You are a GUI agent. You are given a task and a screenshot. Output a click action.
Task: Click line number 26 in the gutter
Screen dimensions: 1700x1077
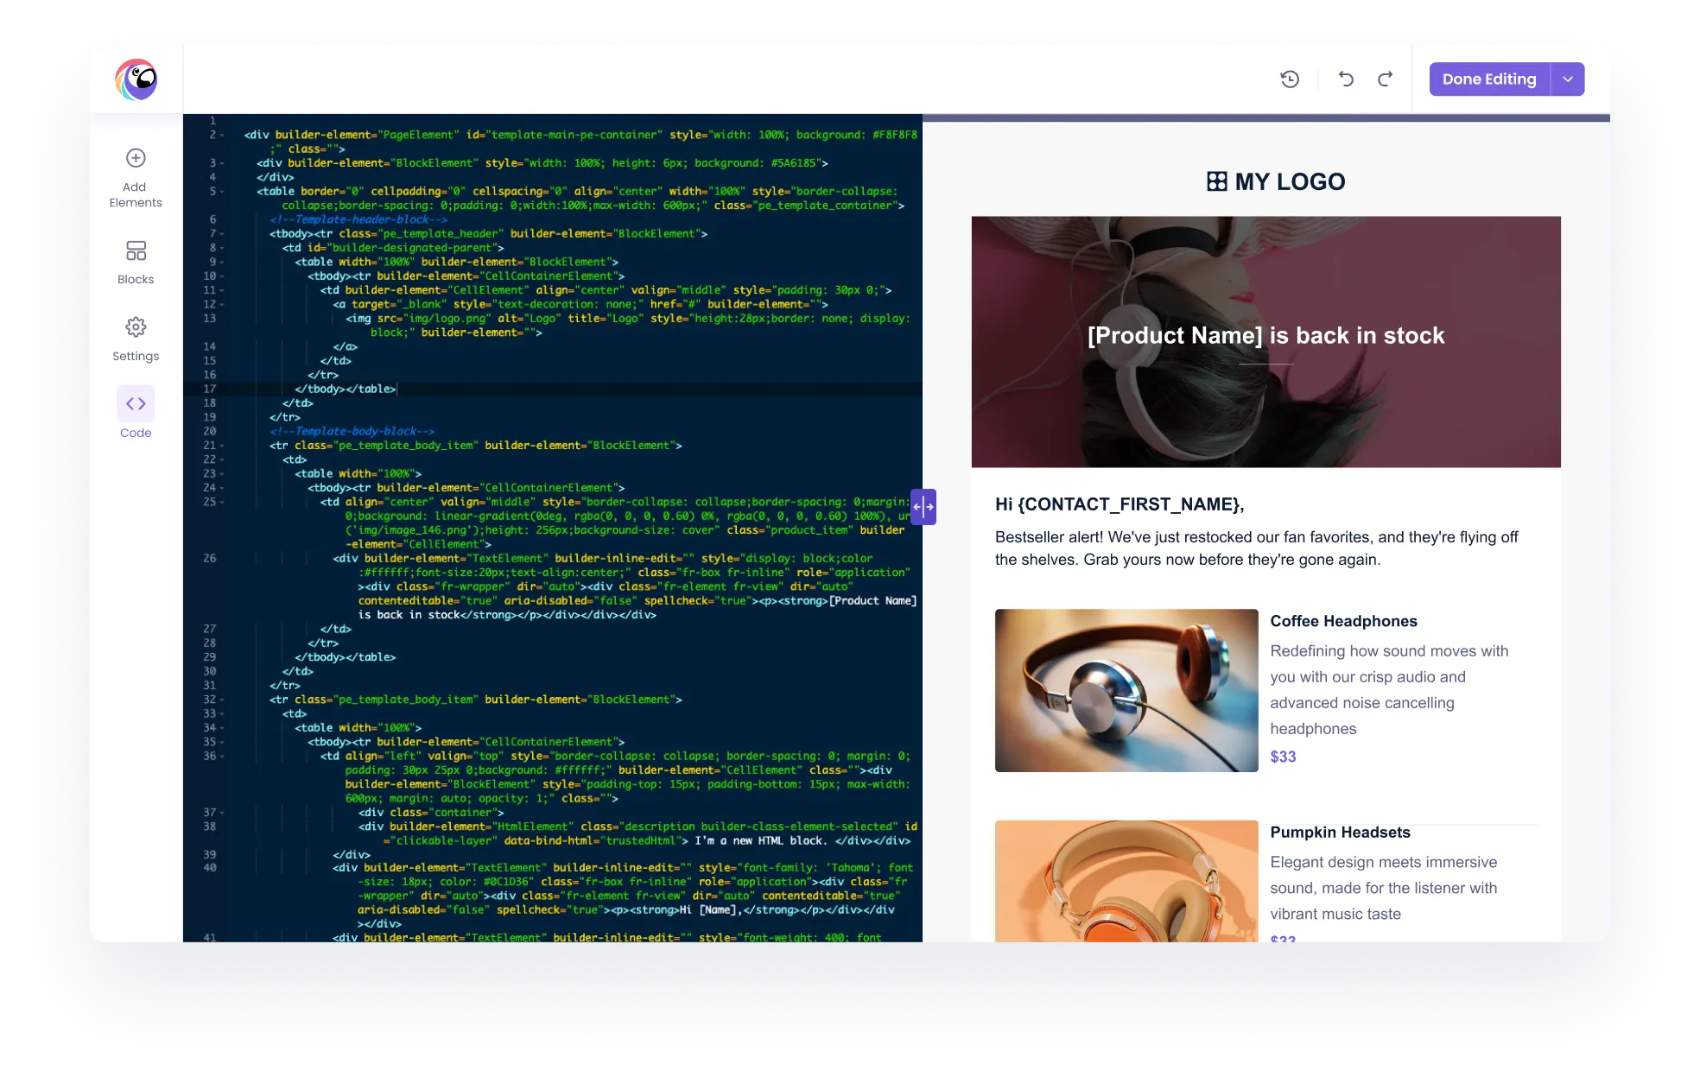pos(209,559)
